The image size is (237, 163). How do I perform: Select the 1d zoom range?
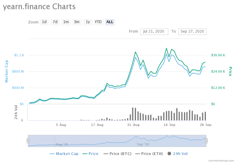pos(44,22)
